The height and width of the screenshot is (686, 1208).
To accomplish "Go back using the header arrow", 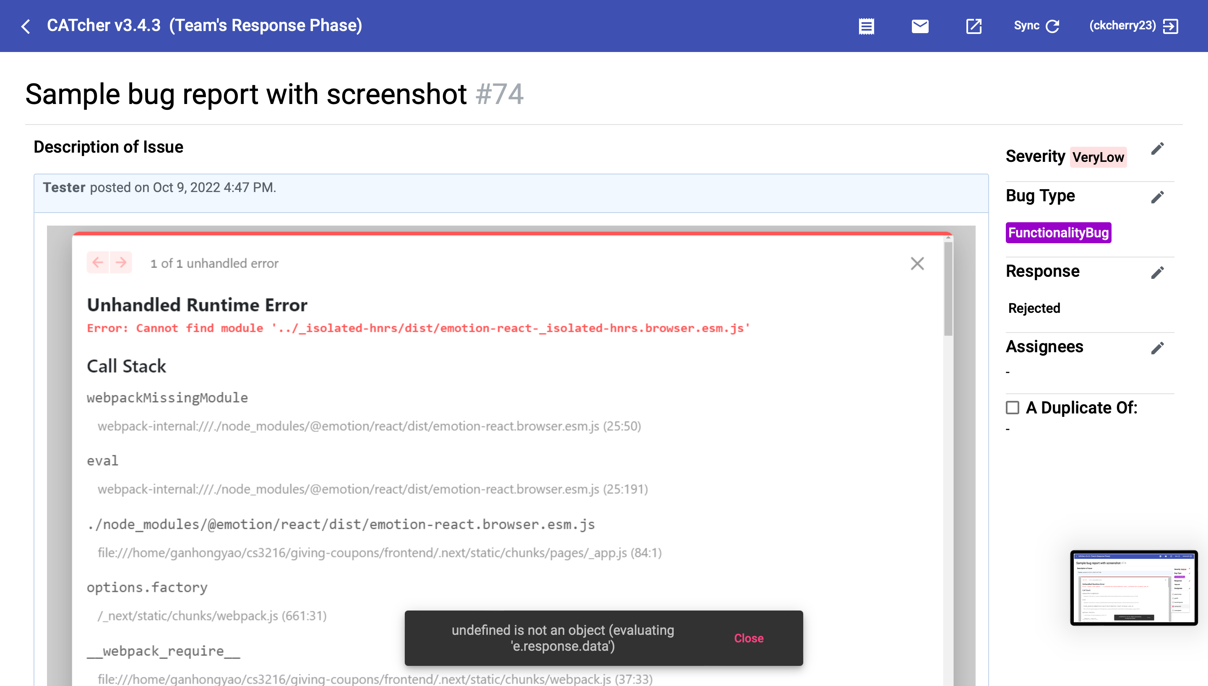I will click(x=26, y=26).
